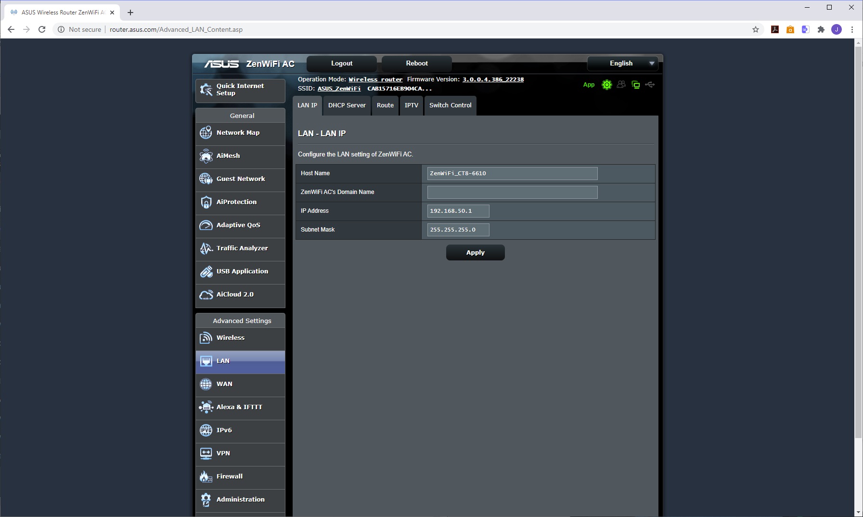Click the browser forward arrow
This screenshot has width=863, height=517.
coord(26,29)
